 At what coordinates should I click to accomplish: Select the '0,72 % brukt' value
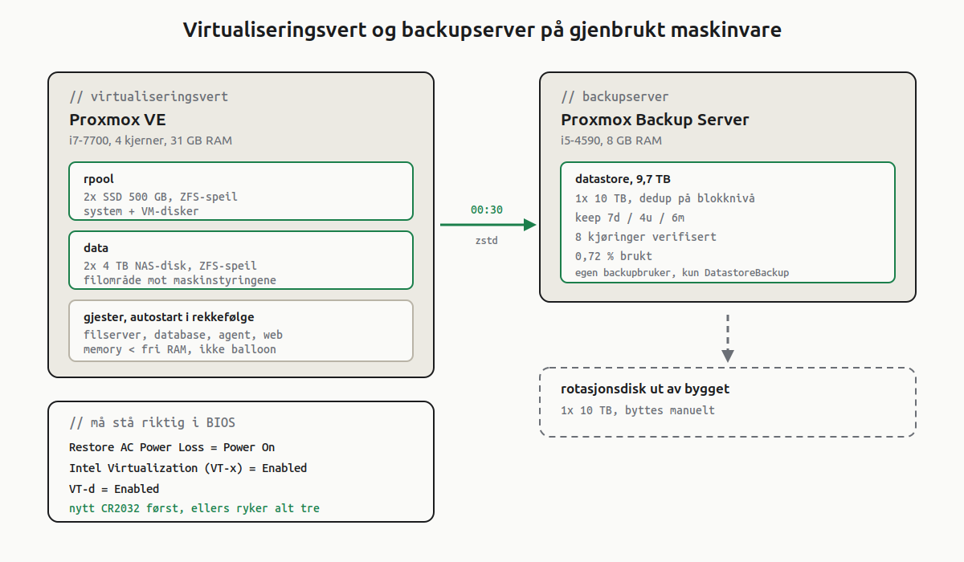pyautogui.click(x=614, y=256)
